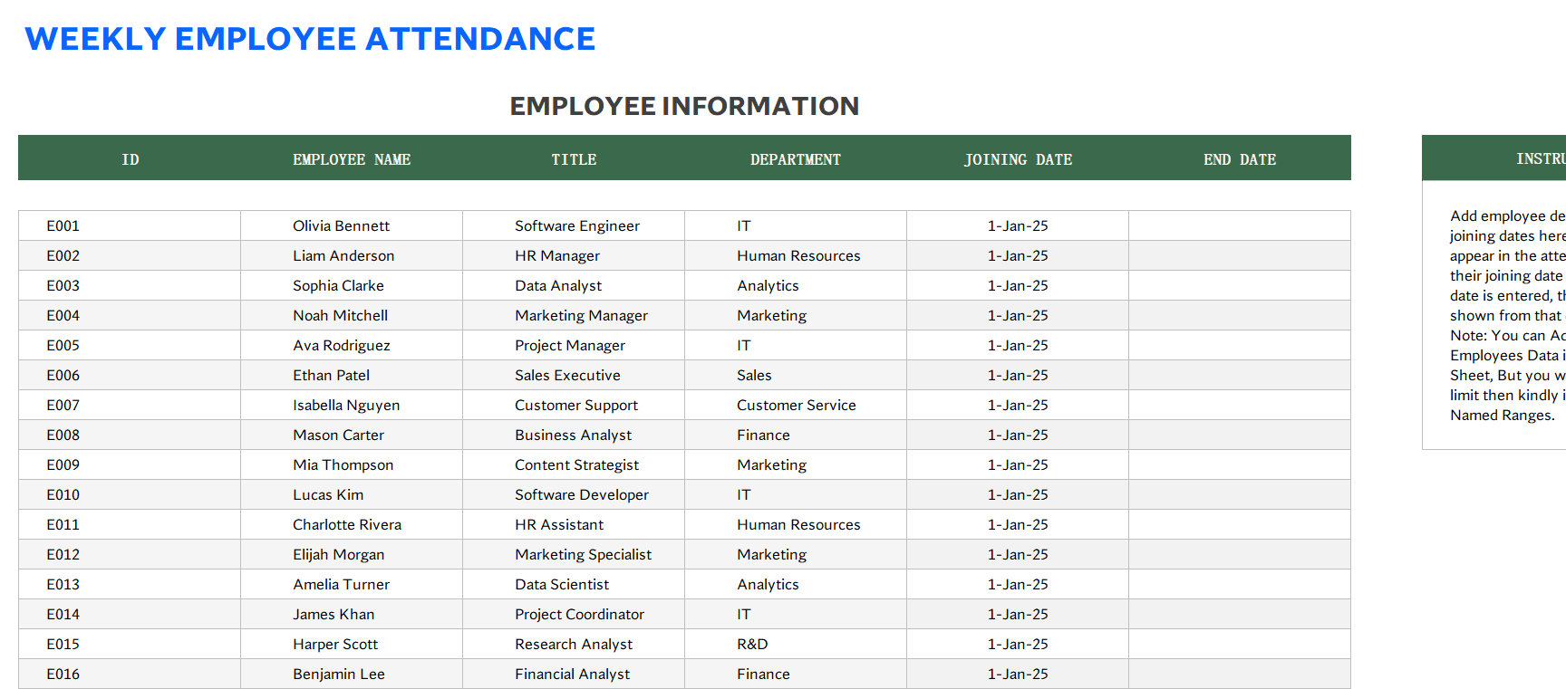Select the E003 ID cell
The width and height of the screenshot is (1566, 689).
pos(130,285)
